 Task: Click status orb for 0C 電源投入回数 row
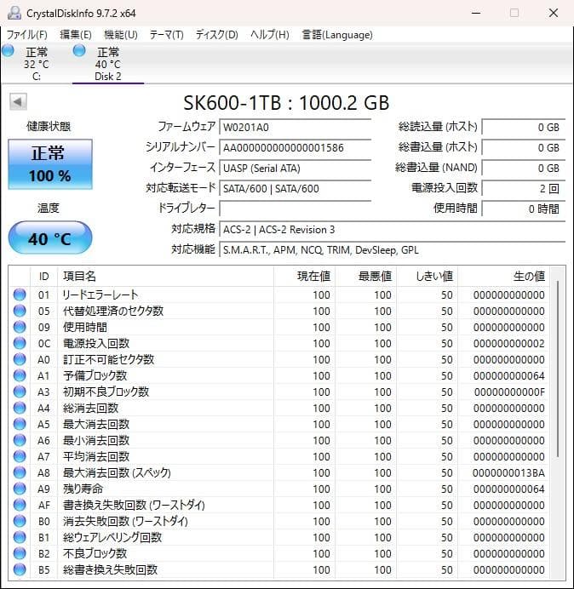[20, 343]
